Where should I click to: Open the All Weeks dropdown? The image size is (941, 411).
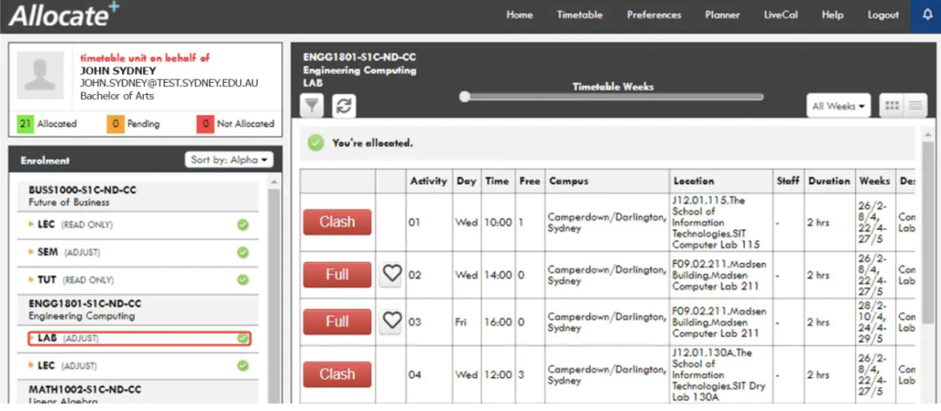[838, 105]
